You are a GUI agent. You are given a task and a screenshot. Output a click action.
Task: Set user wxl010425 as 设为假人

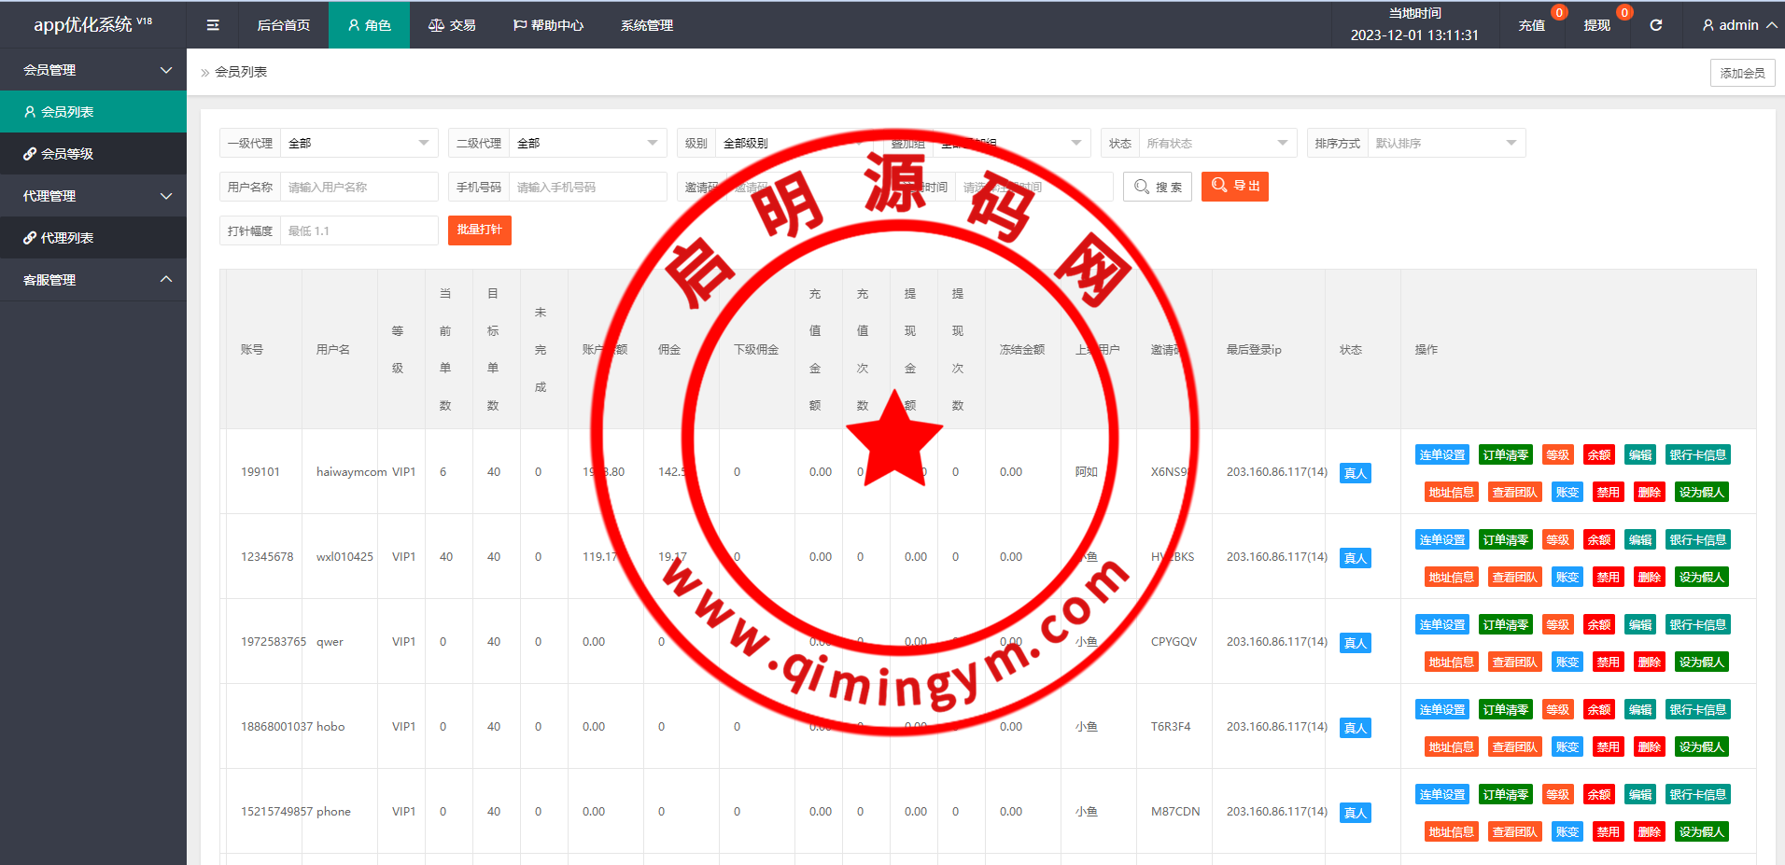(1701, 578)
